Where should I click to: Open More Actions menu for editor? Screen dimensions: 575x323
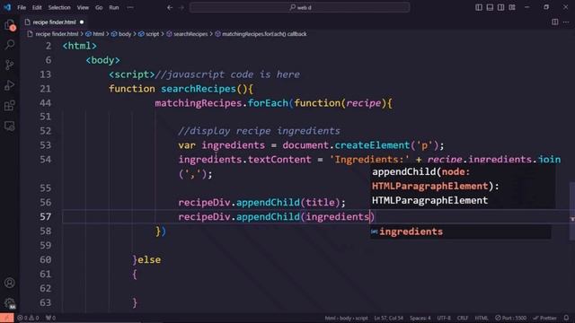[x=566, y=22]
